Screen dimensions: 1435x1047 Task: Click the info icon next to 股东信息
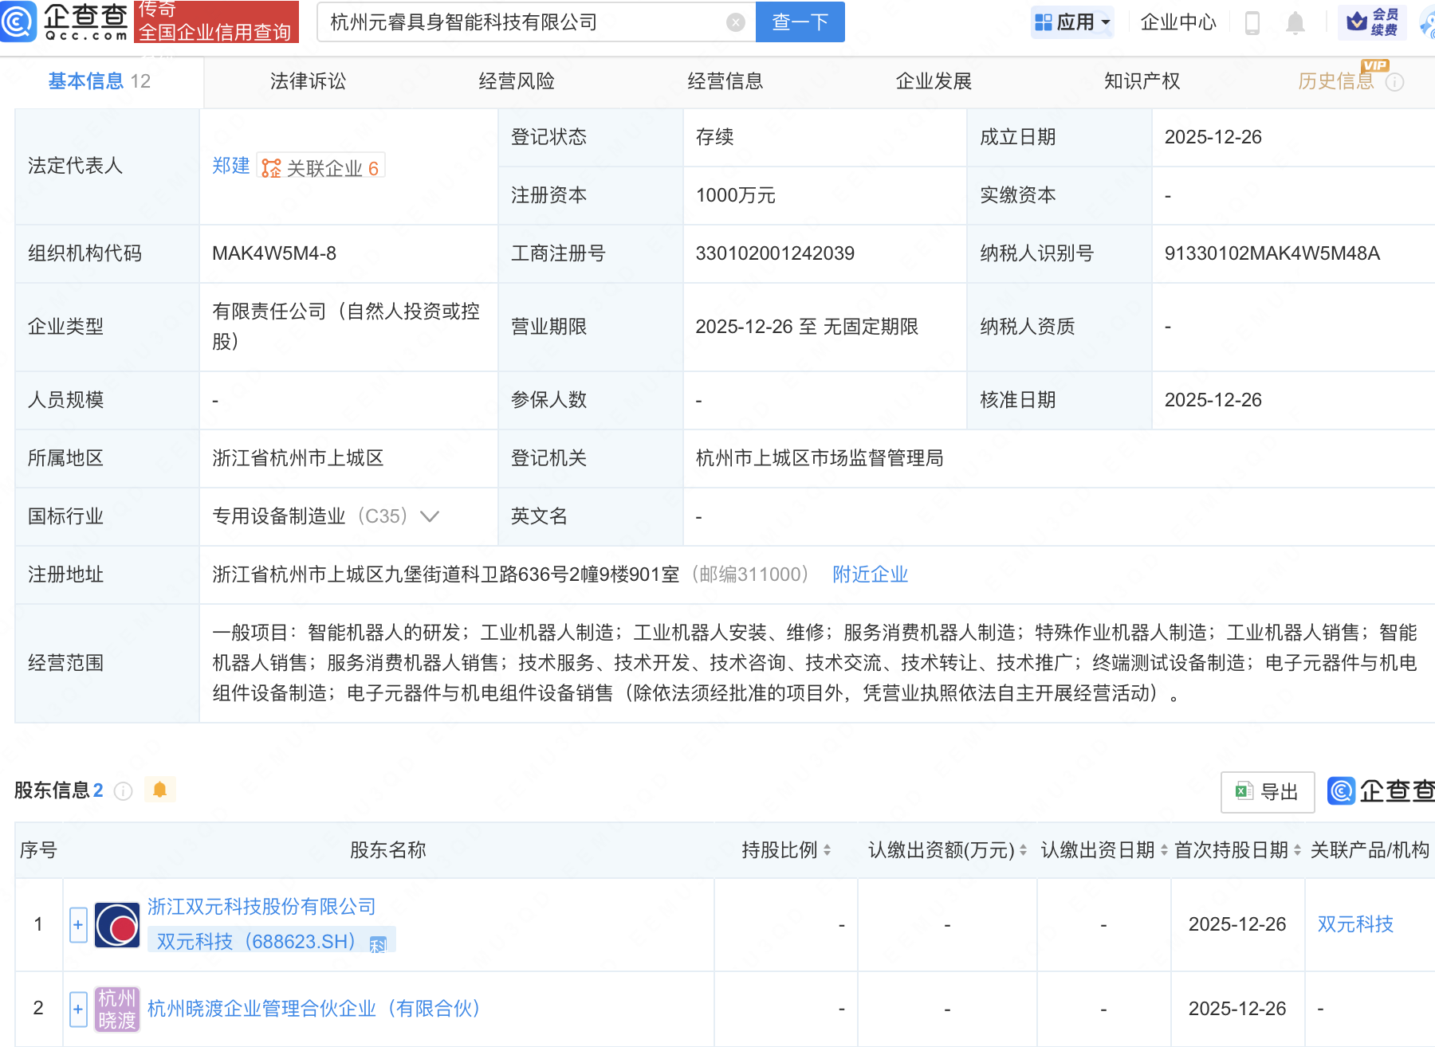[x=123, y=790]
